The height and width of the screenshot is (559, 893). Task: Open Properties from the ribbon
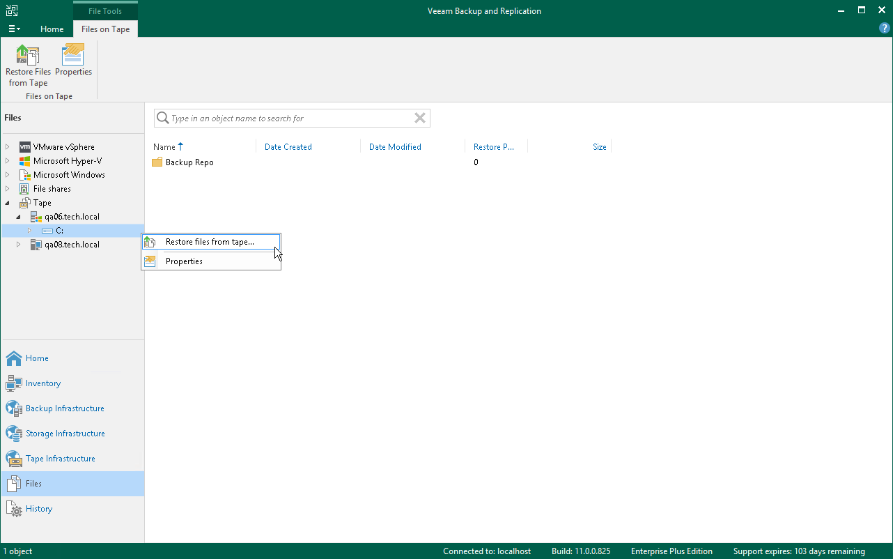pos(73,61)
